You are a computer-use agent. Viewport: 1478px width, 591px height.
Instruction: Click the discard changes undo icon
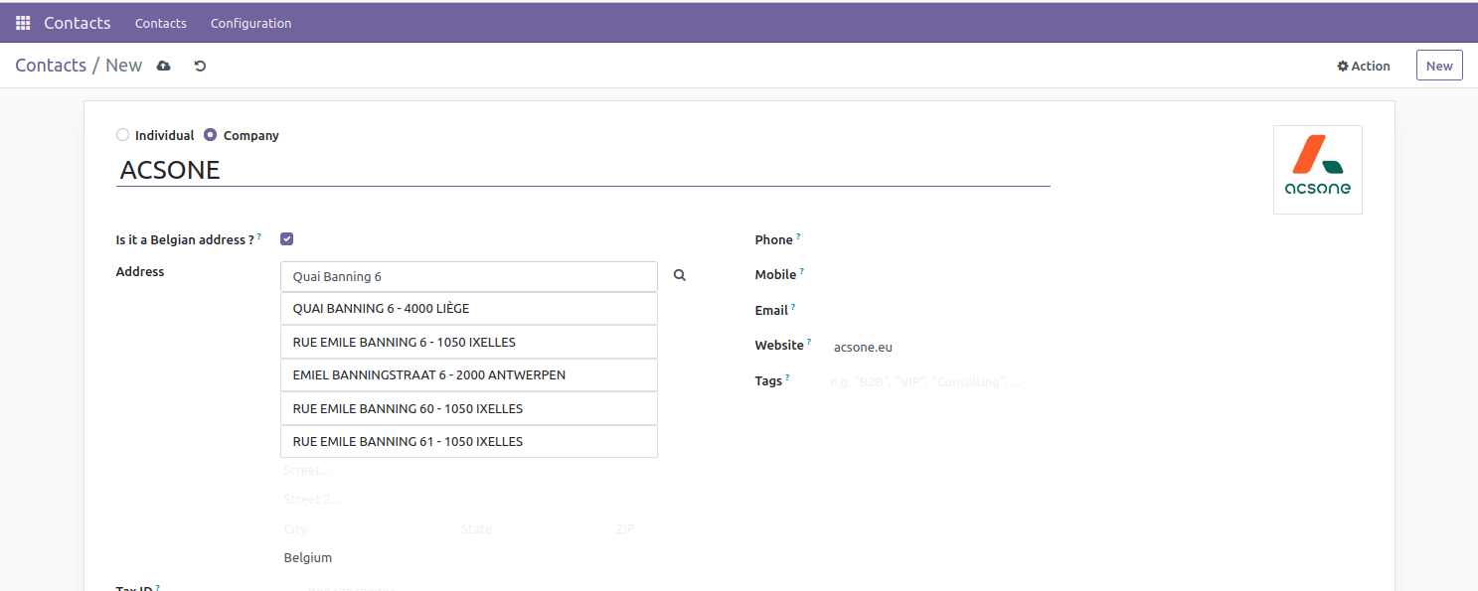(200, 66)
